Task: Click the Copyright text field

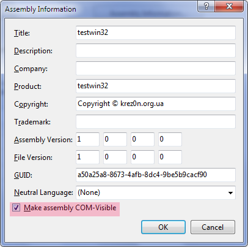Action: tap(156, 104)
